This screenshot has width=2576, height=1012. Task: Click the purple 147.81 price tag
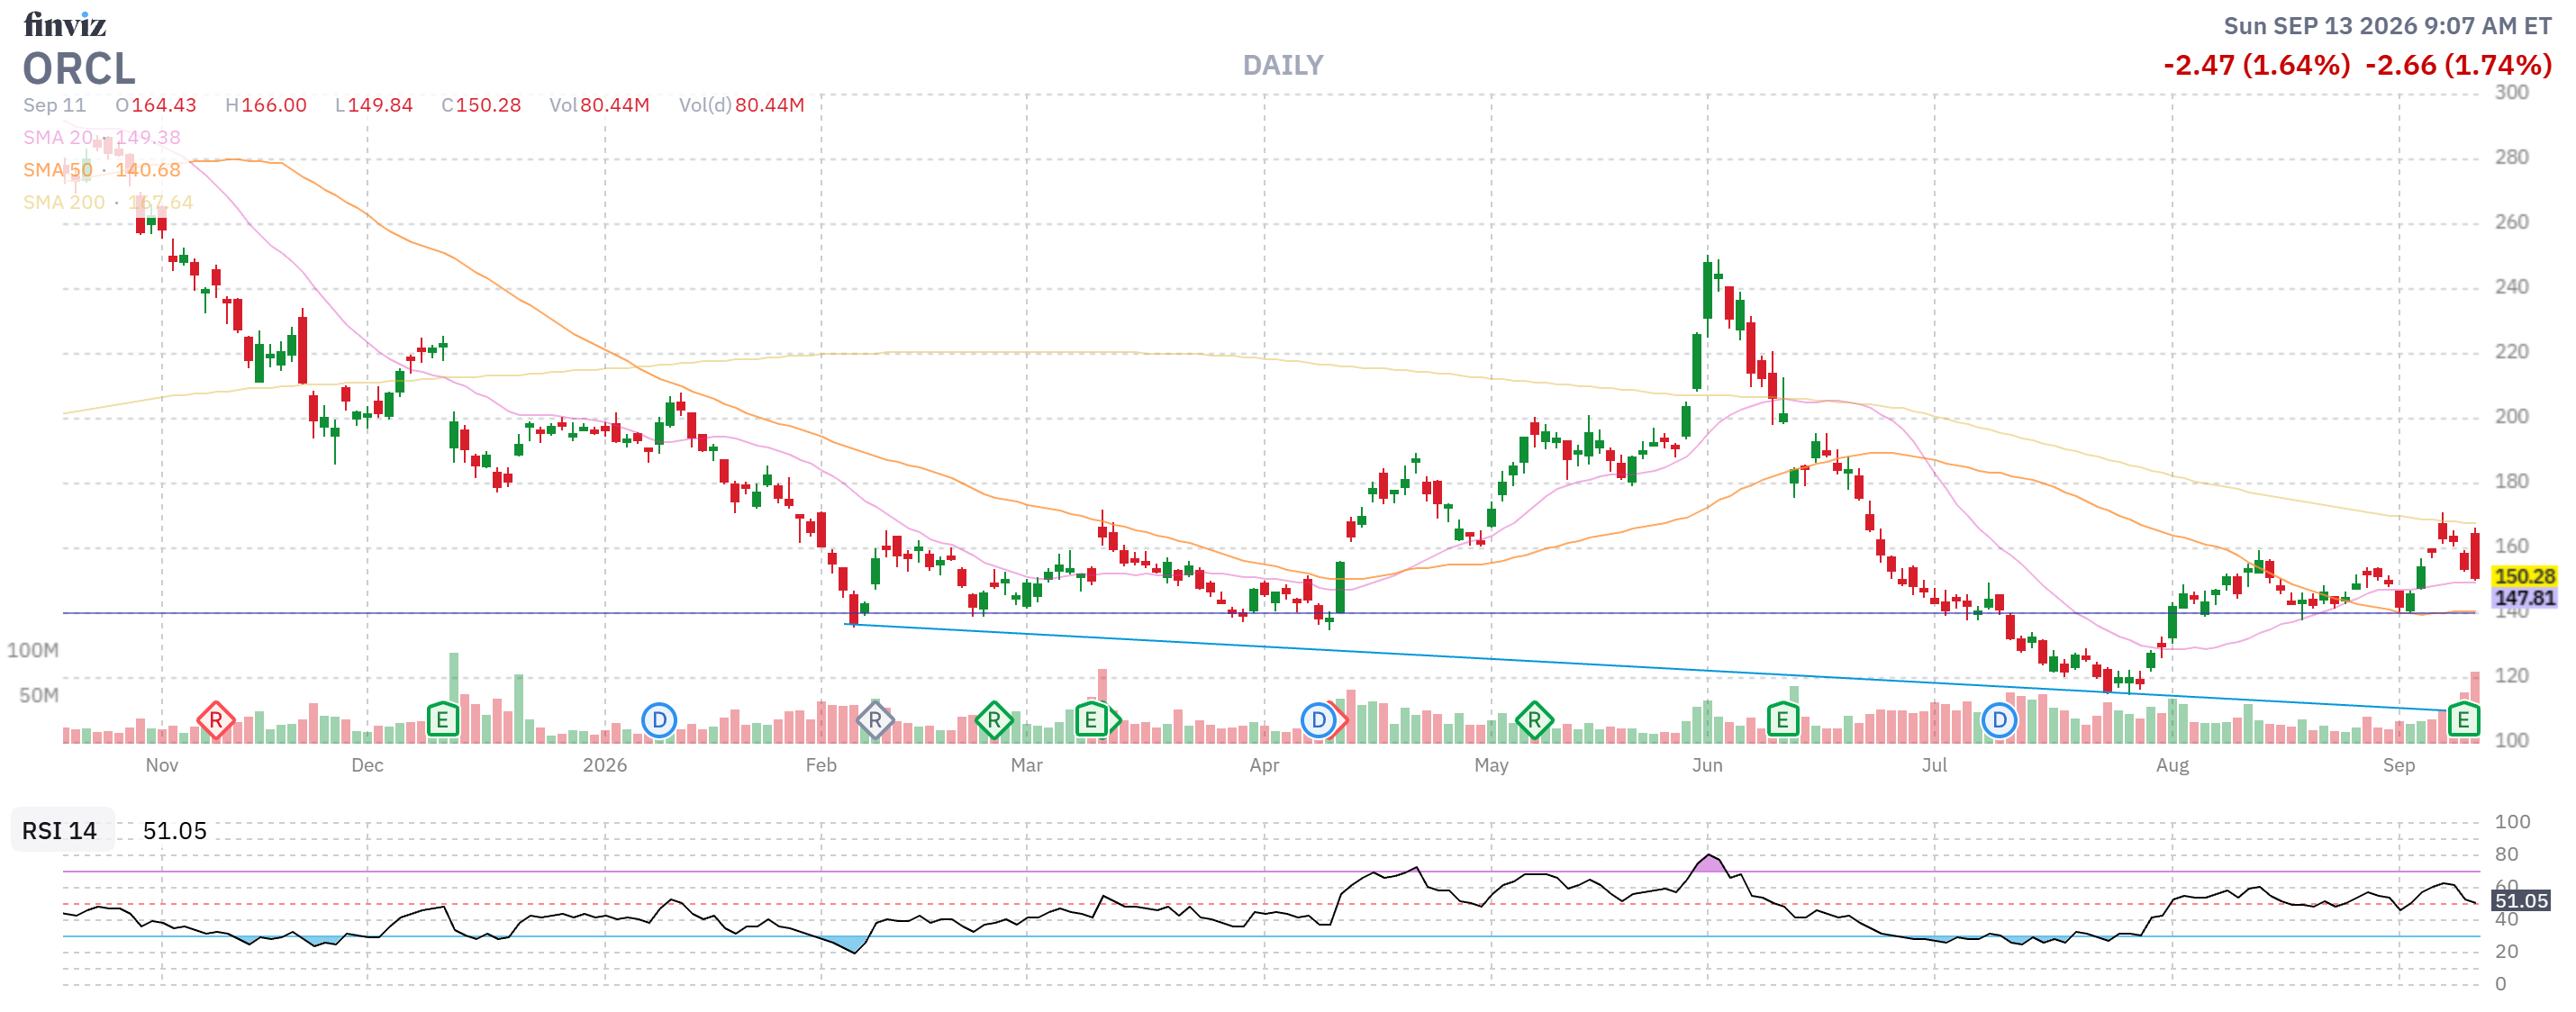[2524, 598]
